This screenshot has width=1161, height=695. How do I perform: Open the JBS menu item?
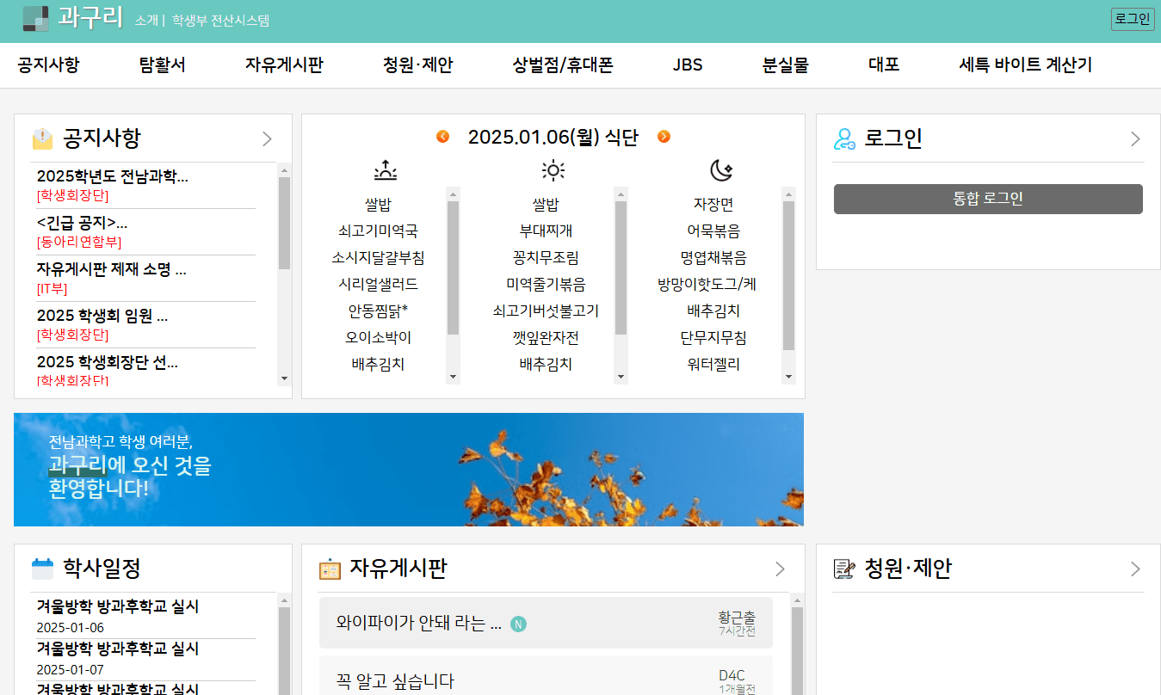[x=688, y=65]
